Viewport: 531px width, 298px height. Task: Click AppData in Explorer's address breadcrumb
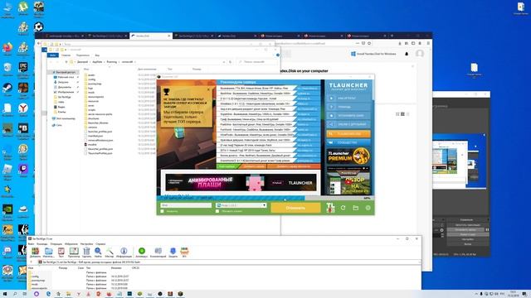click(97, 62)
